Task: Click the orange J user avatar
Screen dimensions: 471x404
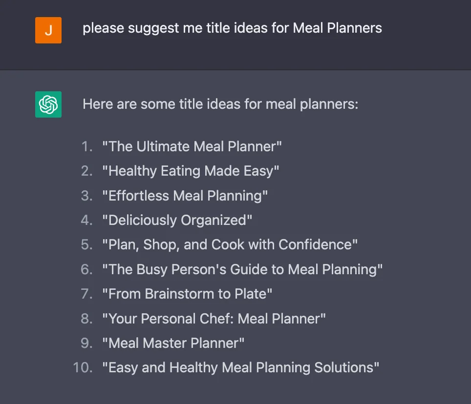Action: click(48, 30)
